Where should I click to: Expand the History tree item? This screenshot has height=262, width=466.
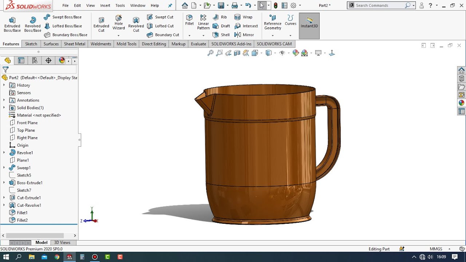pyautogui.click(x=4, y=85)
